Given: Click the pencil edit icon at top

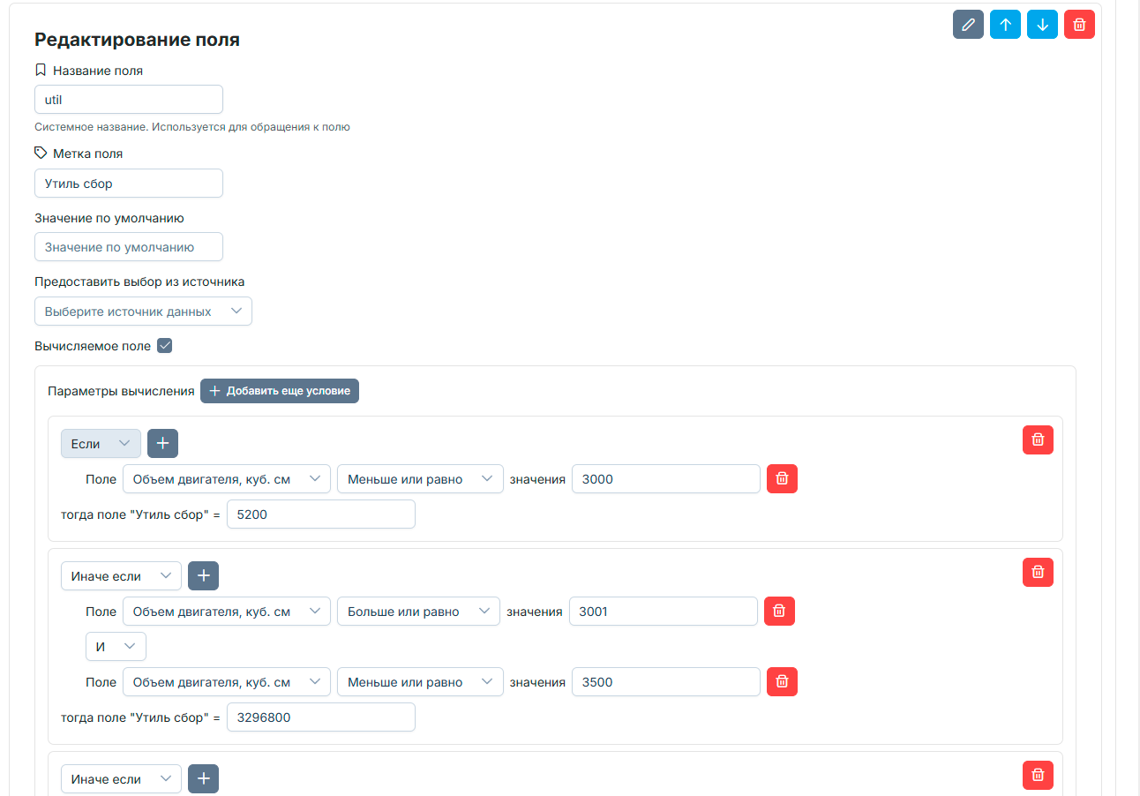Looking at the screenshot, I should click(968, 25).
